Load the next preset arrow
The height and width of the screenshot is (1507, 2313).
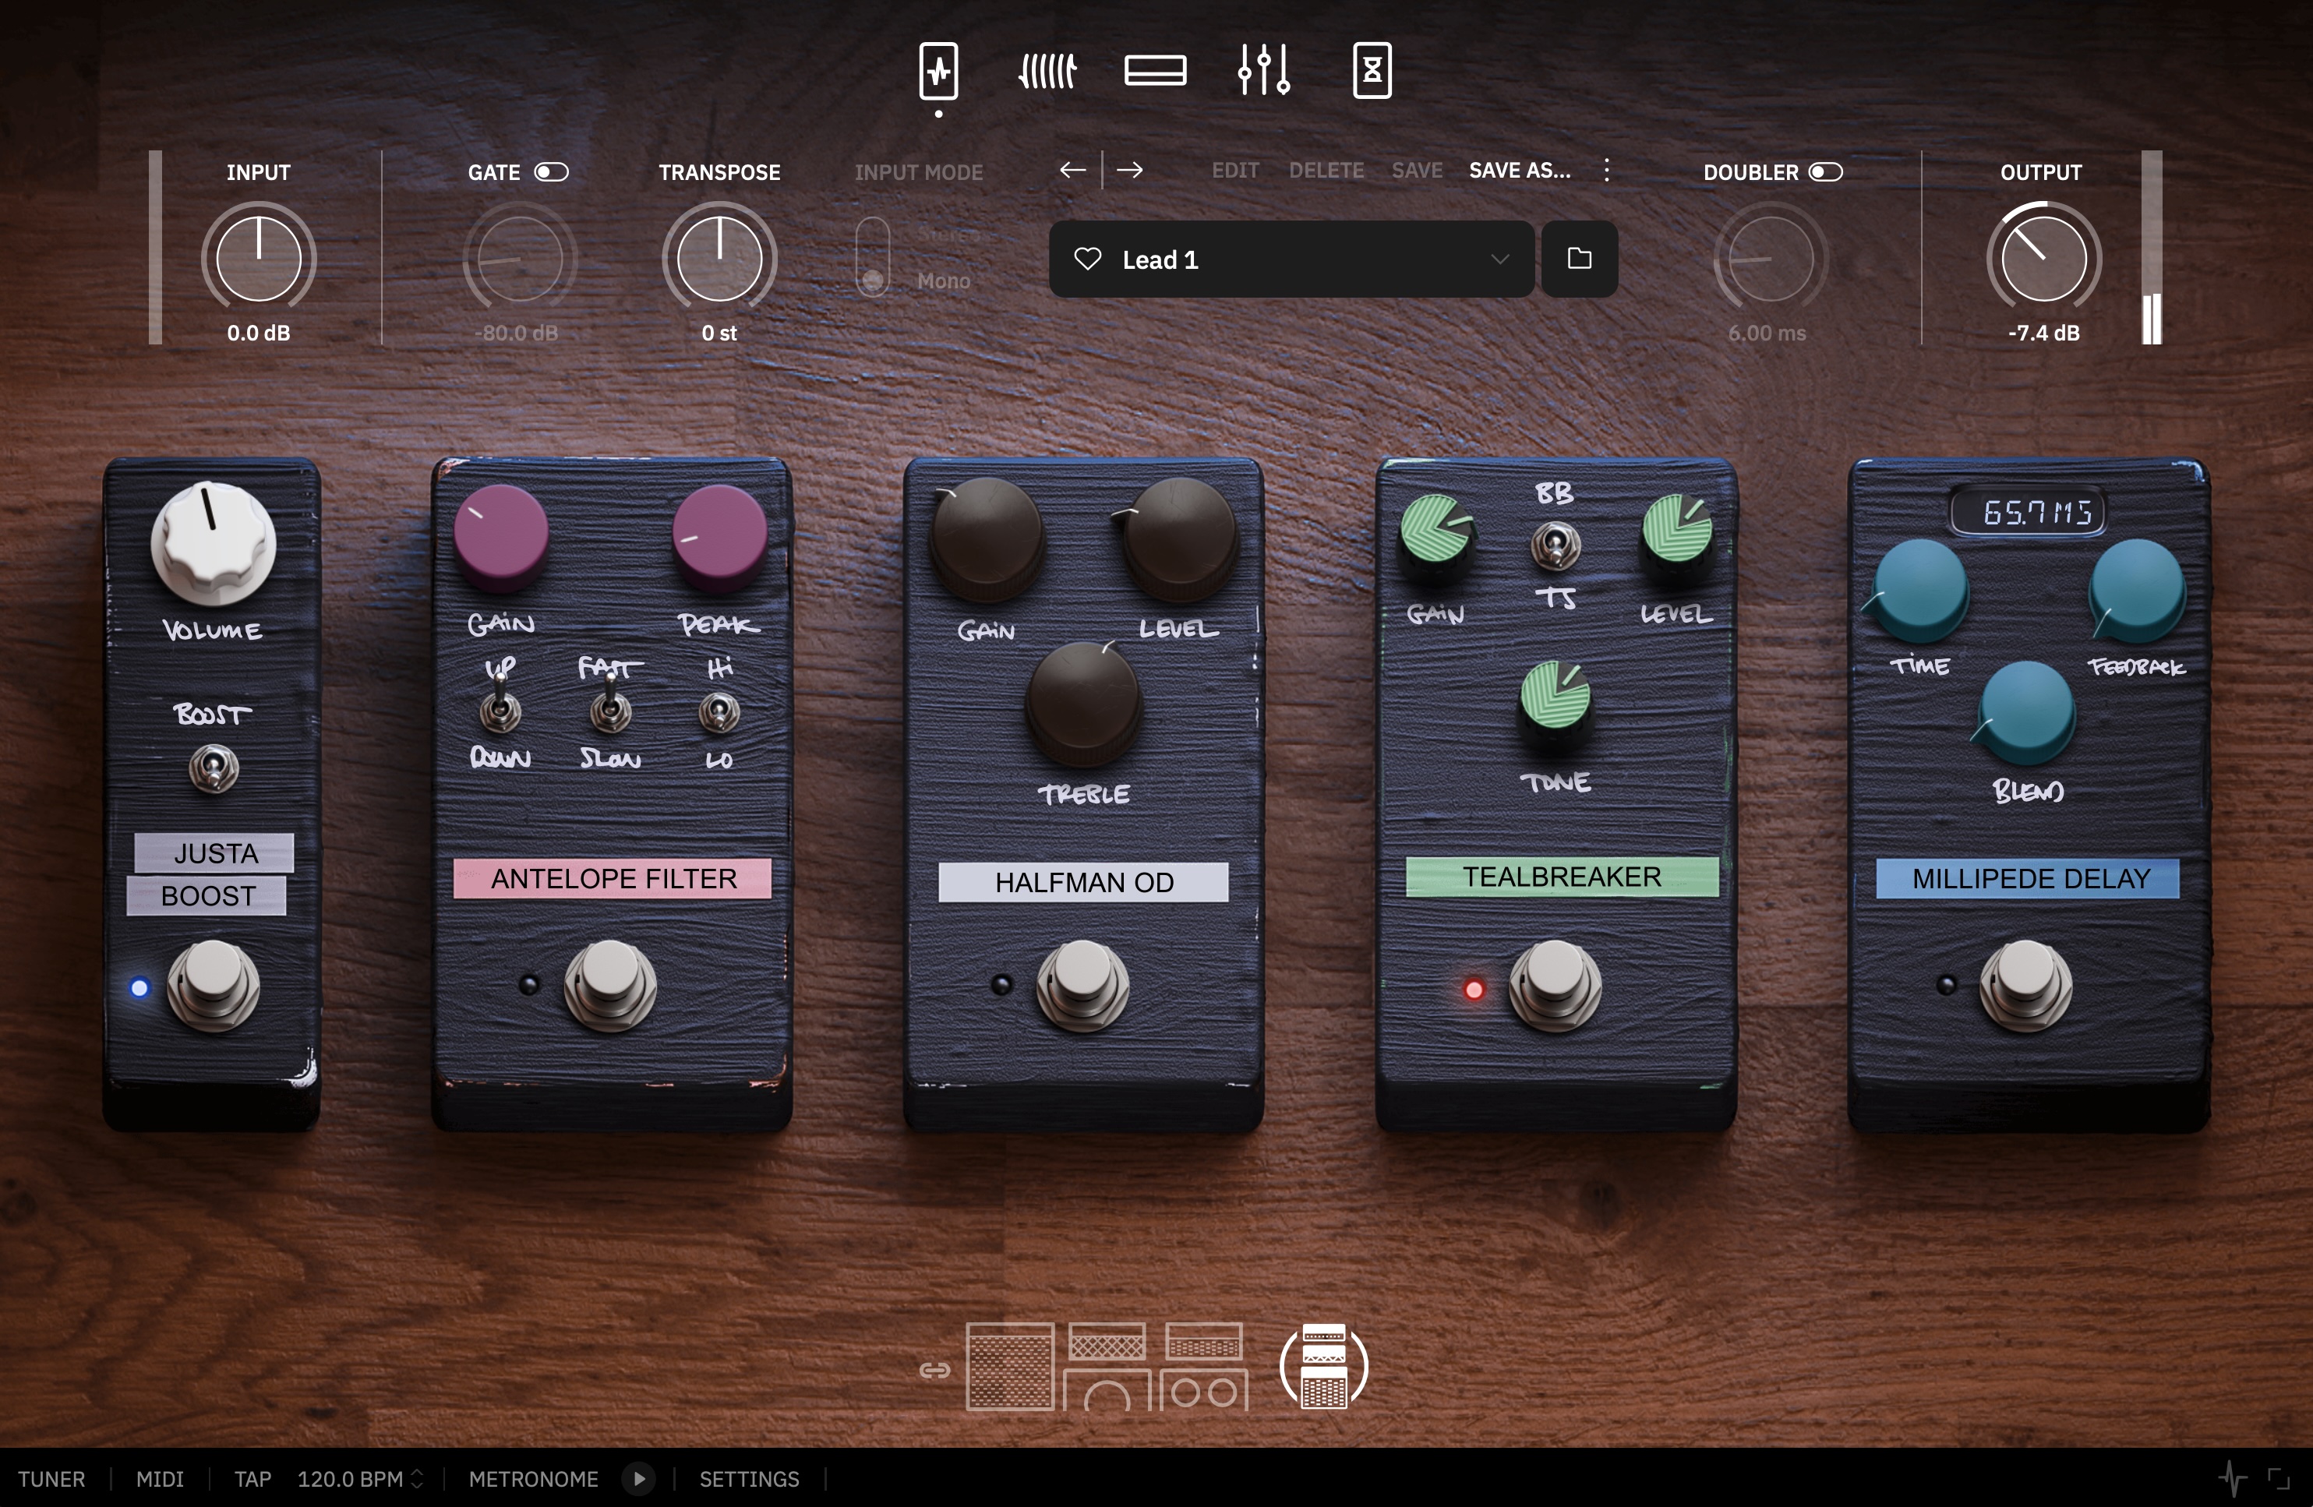1129,171
